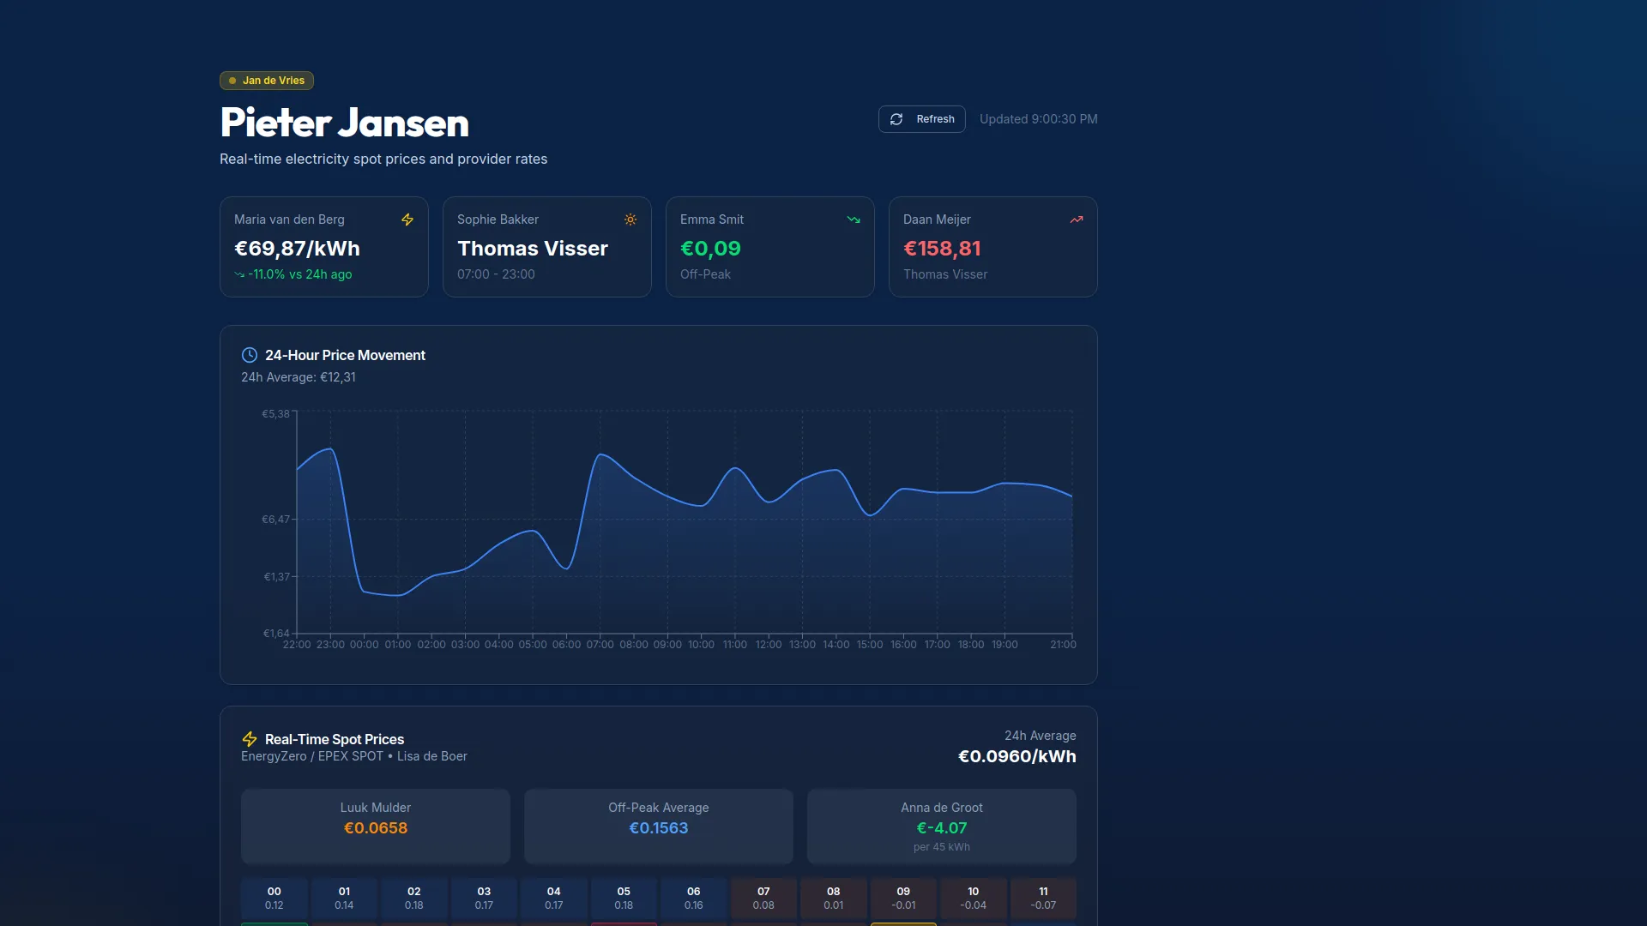Click the sun icon on Sophie Bakker card

pyautogui.click(x=630, y=219)
